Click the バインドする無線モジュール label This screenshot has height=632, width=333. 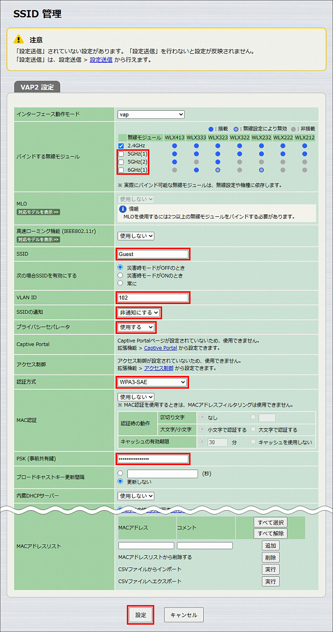48,157
